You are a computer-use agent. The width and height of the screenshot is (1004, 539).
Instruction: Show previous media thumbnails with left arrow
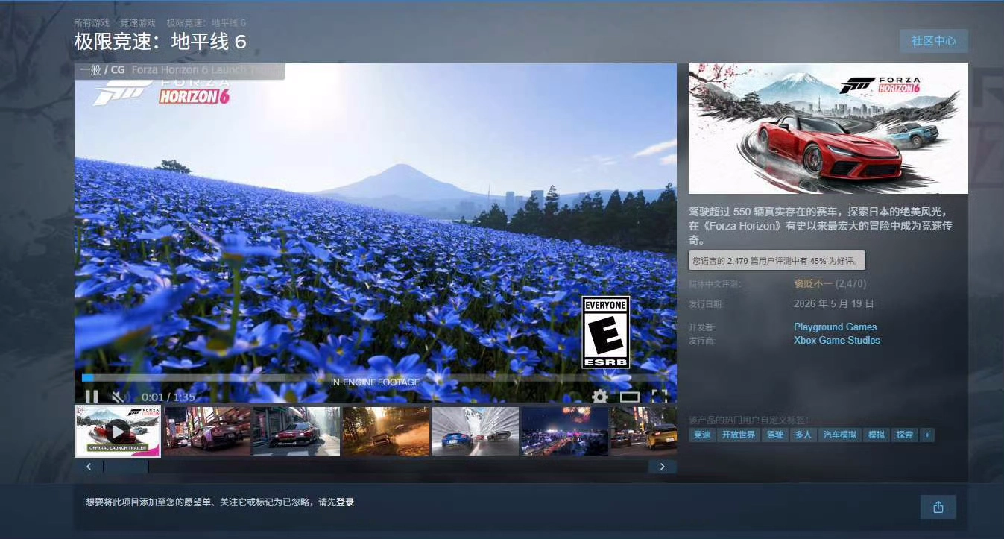coord(89,467)
